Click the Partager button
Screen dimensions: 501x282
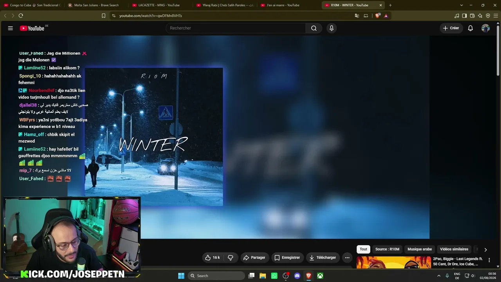coord(254,258)
